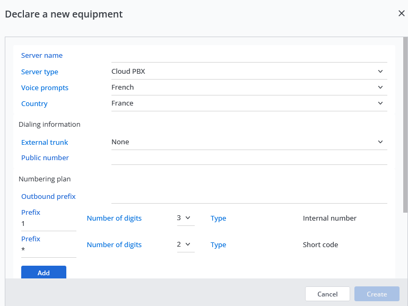
Task: Click the Country field chevron arrow icon
Action: (380, 103)
